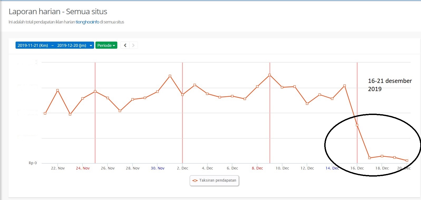Go to previous period with left chevron
The image size is (421, 200).
tap(125, 45)
